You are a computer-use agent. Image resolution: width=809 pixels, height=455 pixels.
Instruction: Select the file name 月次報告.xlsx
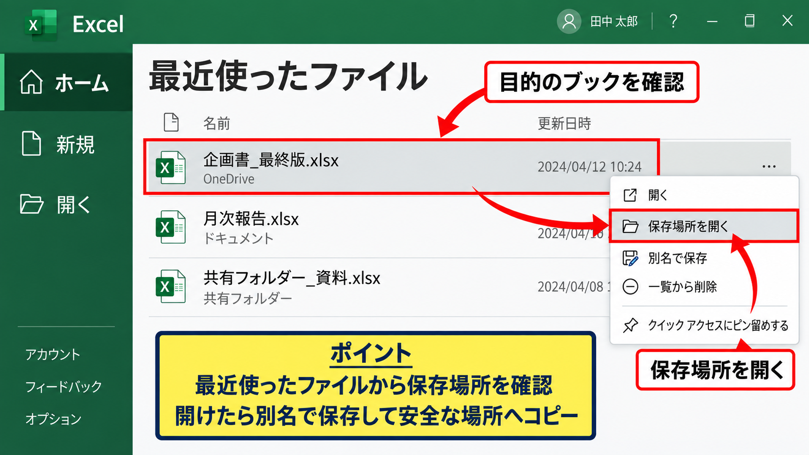(x=251, y=219)
